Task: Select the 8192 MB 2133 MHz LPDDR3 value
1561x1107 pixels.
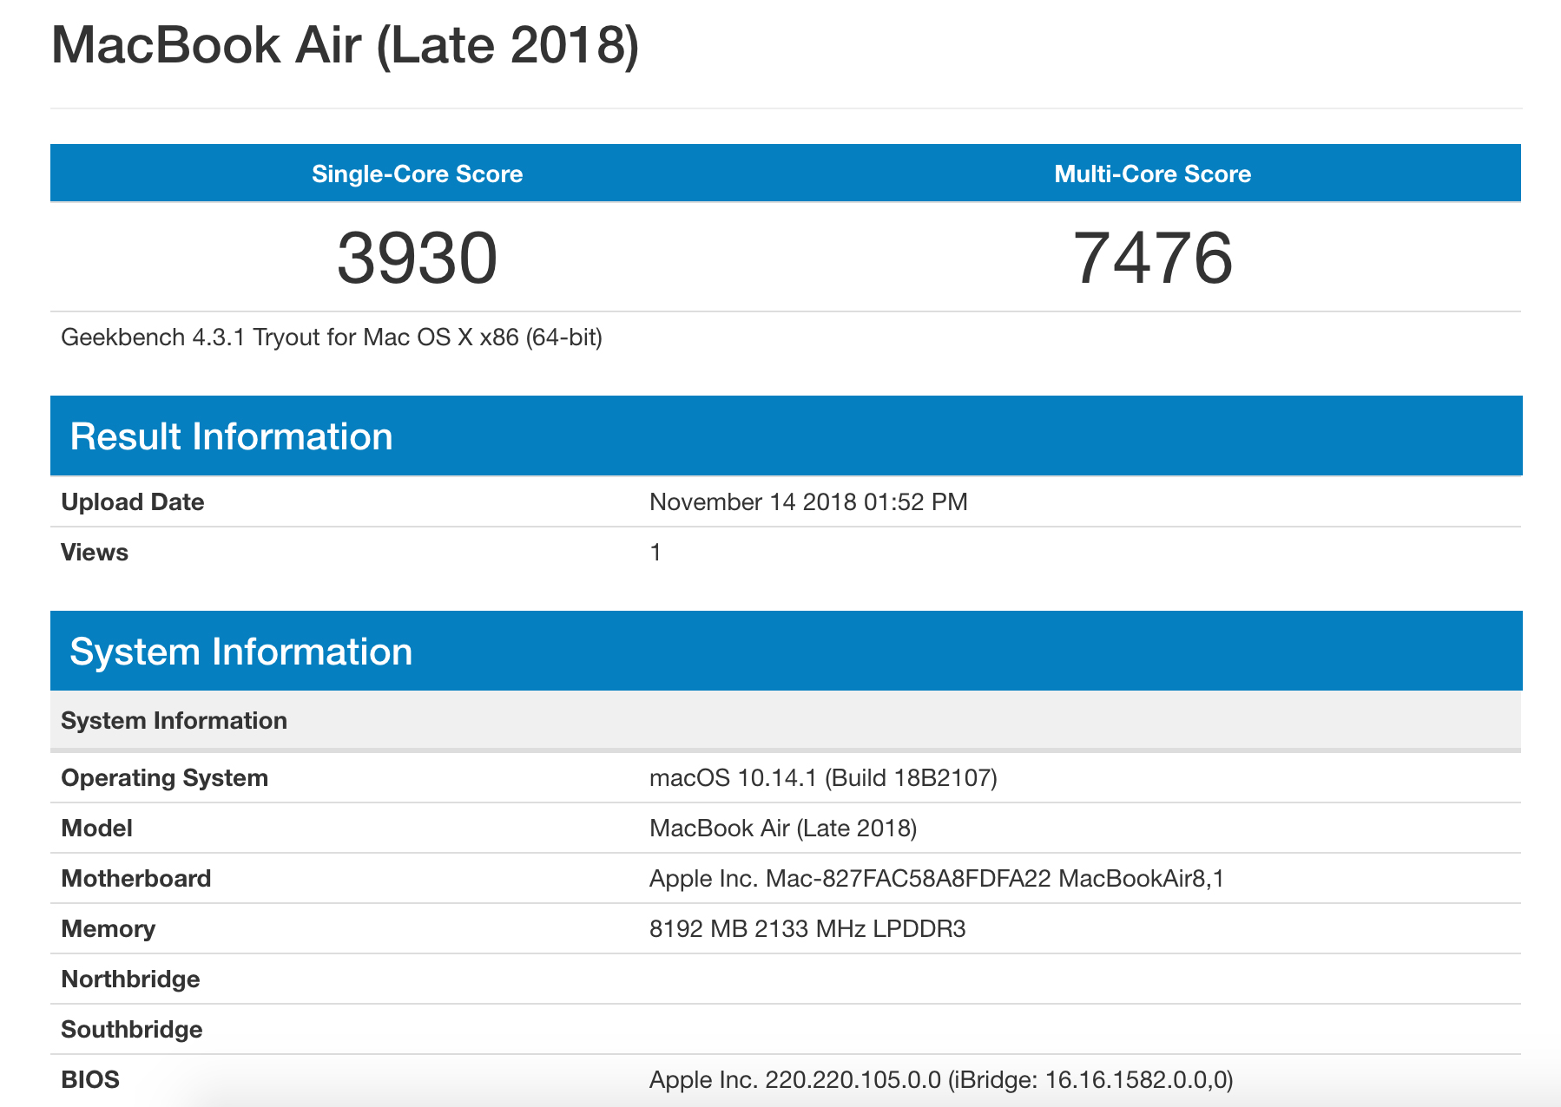Action: point(807,929)
